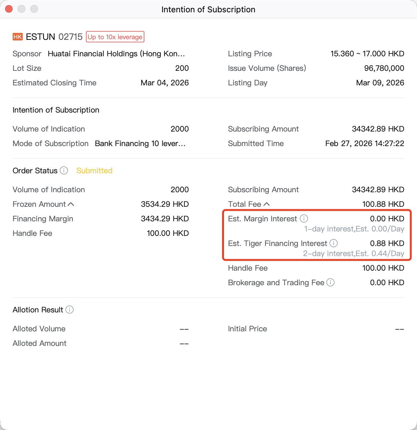Click the Allotion Result info icon
Screen dimensions: 417x430
coord(69,310)
